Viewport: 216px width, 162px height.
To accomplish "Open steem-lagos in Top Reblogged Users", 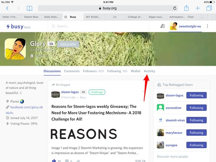I will 174,96.
